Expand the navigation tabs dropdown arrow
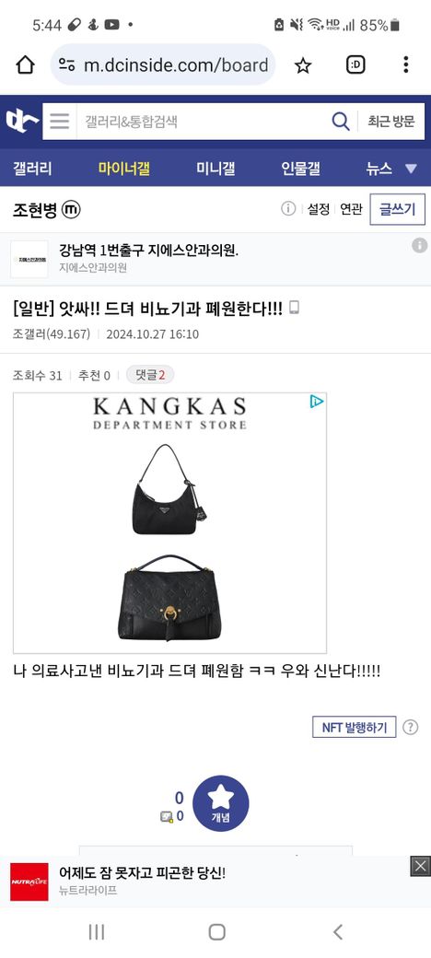Image resolution: width=431 pixels, height=958 pixels. pos(411,169)
